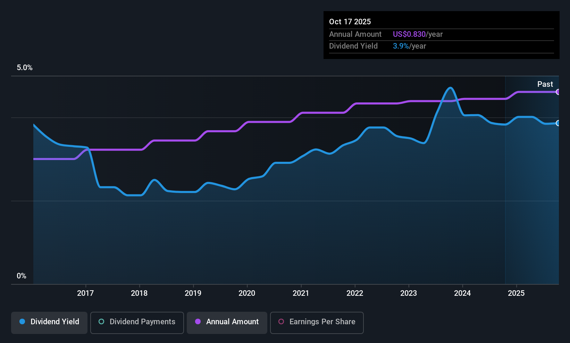
Task: Click the blue Dividend Yield legend dot icon
Action: [x=22, y=322]
